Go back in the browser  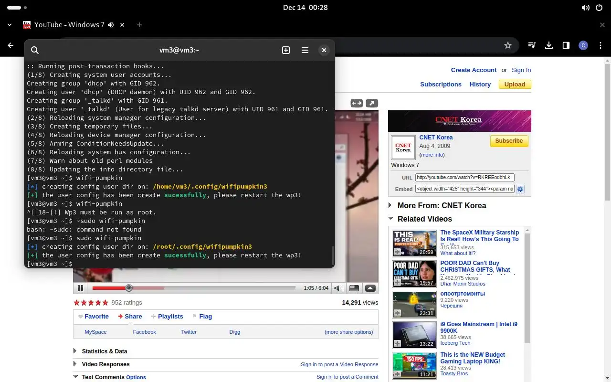(x=11, y=45)
